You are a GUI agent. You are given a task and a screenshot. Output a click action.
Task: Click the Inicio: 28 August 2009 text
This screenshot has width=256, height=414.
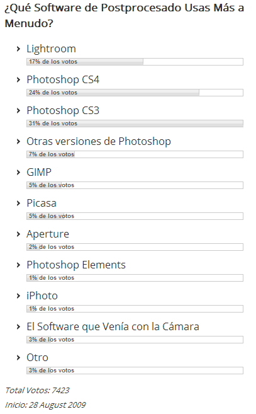(x=45, y=405)
